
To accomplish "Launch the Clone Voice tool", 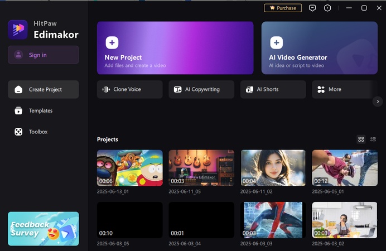I will coord(129,89).
